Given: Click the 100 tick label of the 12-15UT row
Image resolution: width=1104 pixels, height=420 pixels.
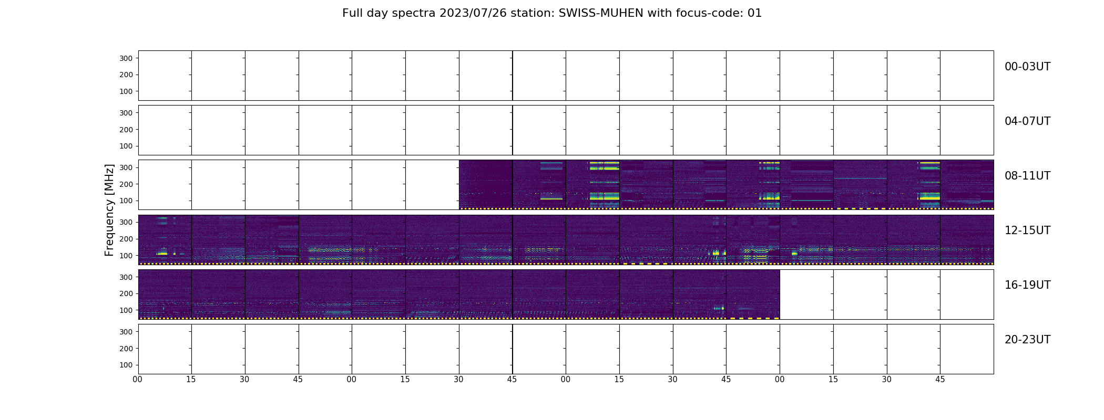Looking at the screenshot, I should click(126, 256).
